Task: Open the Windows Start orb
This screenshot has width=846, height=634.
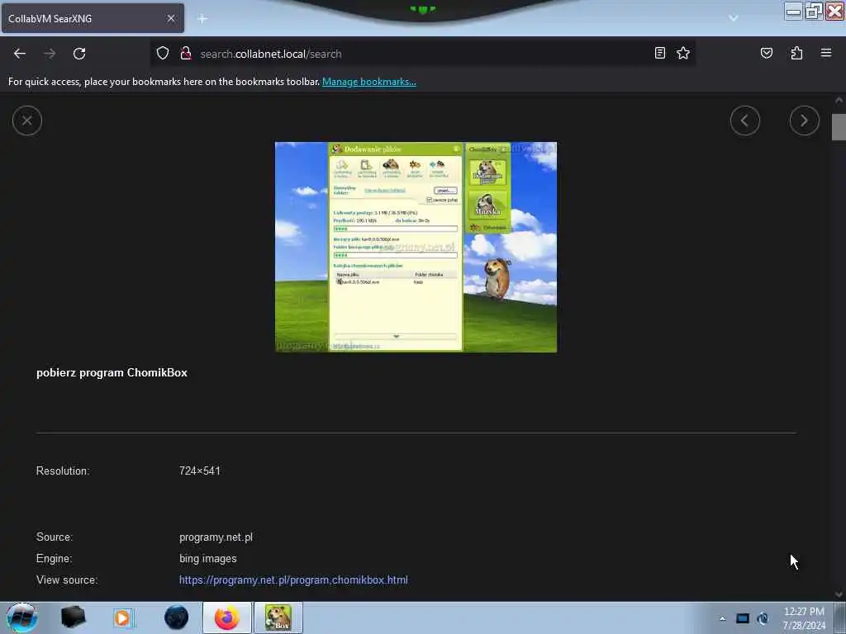Action: pos(21,617)
